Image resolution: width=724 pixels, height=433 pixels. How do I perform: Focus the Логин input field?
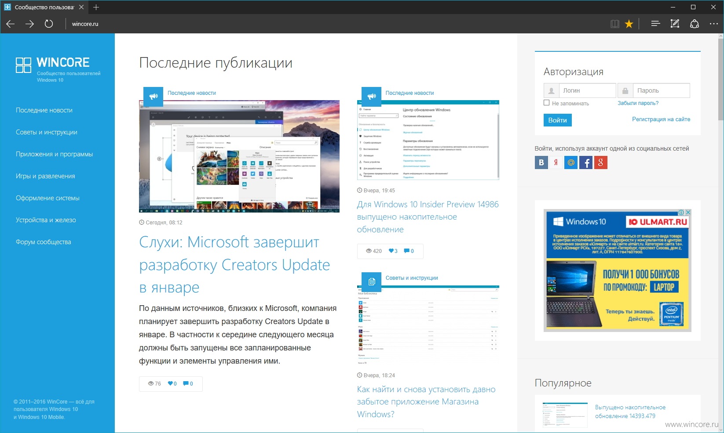tap(587, 90)
